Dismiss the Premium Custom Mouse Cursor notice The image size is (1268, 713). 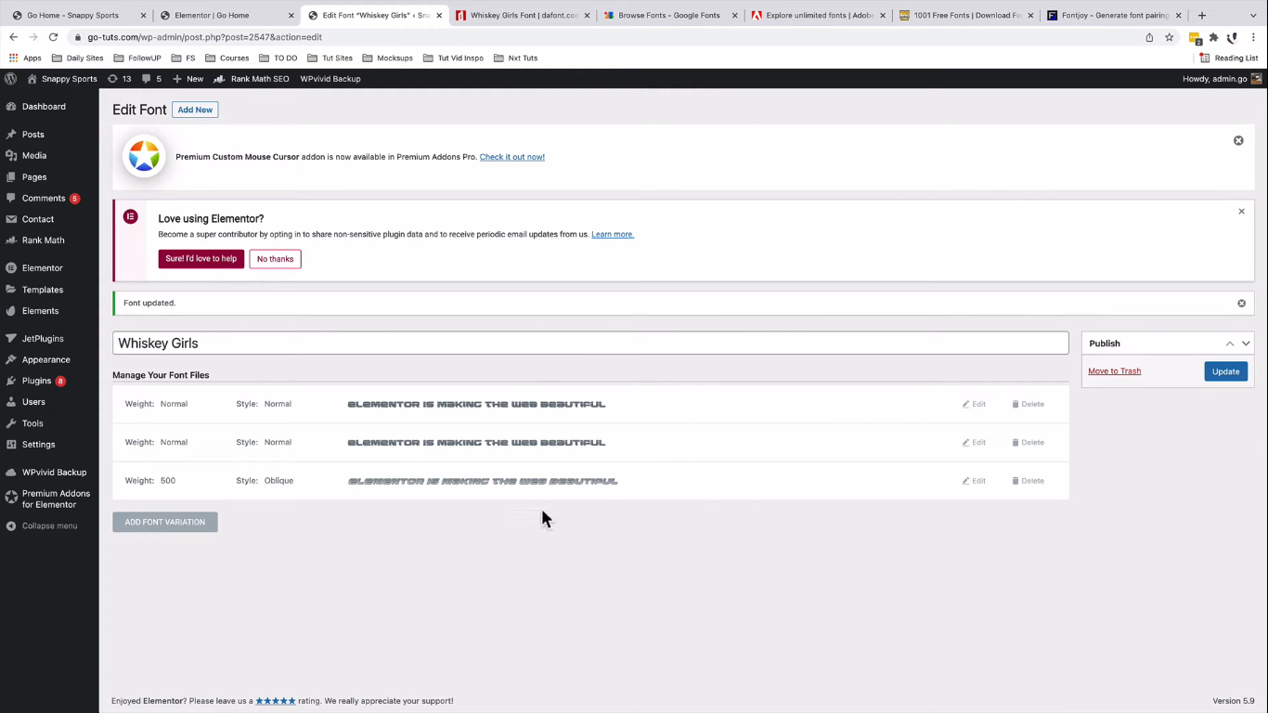pyautogui.click(x=1238, y=141)
